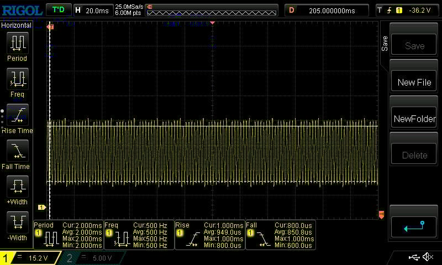Open the horizontal timebase 20.0ms setting
Viewport: 442px width, 265px height.
coord(93,10)
